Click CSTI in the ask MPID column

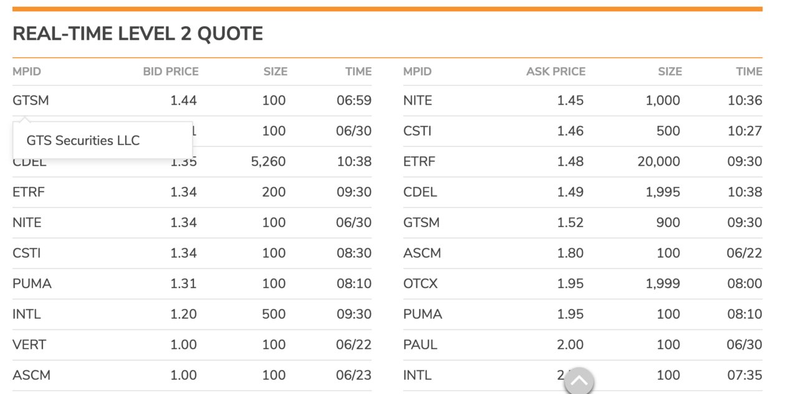point(417,131)
